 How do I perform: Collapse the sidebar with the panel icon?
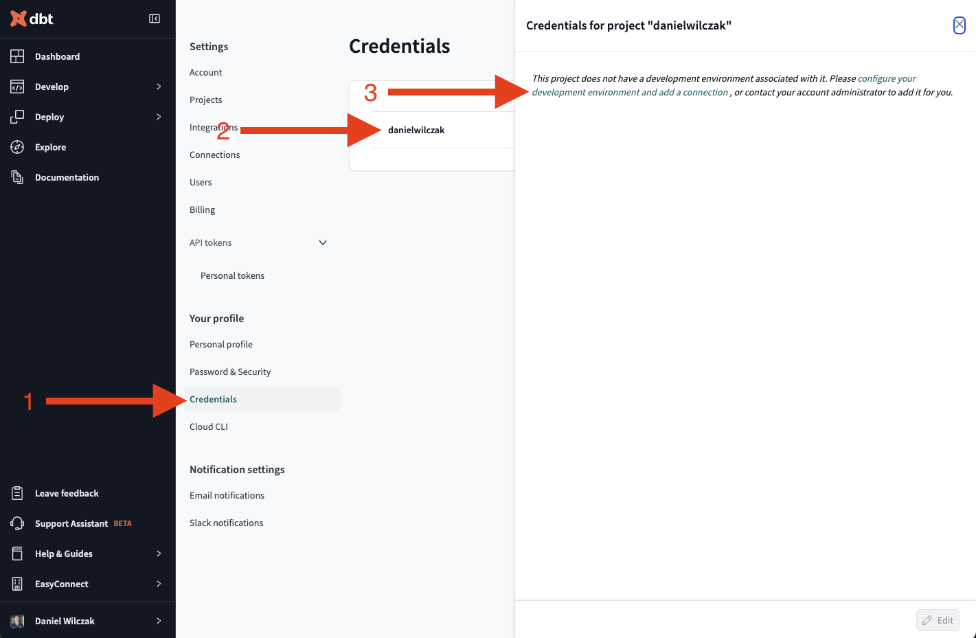155,19
